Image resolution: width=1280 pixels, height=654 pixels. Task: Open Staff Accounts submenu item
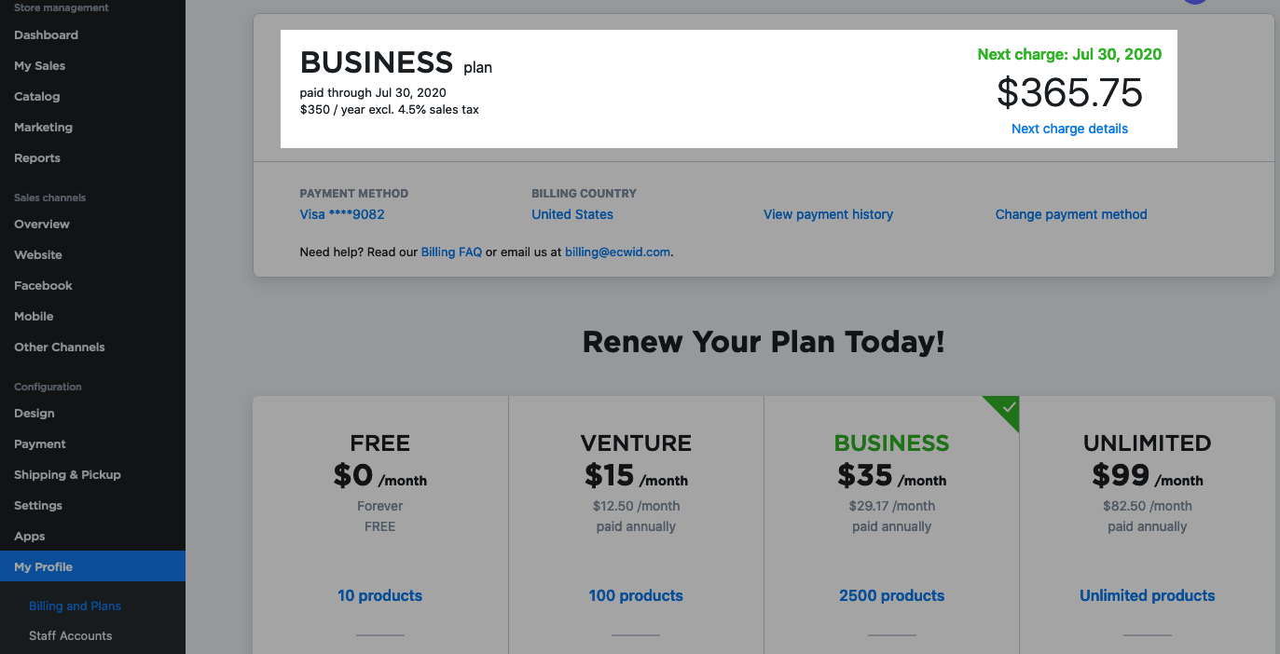pos(70,636)
